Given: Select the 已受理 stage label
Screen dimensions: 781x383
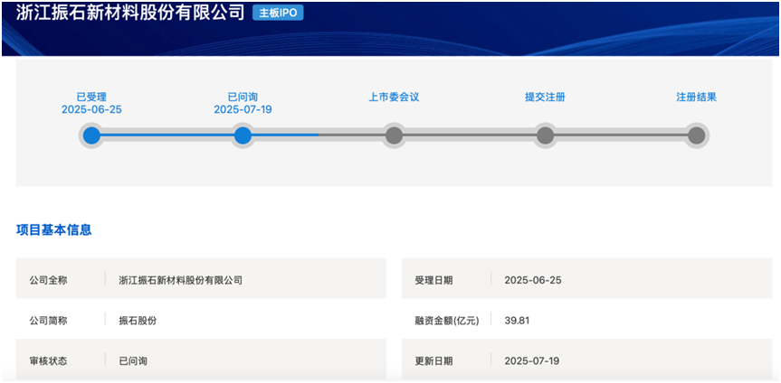Looking at the screenshot, I should (x=91, y=97).
